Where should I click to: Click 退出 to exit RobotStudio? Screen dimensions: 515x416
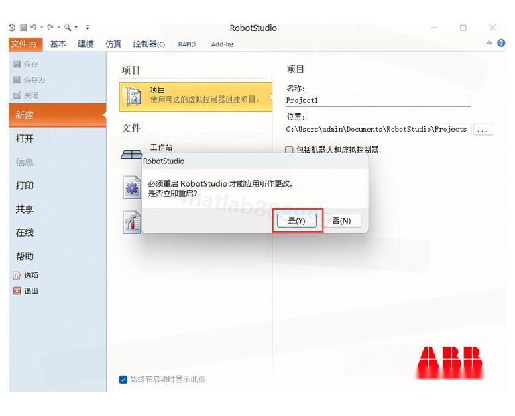coord(27,291)
